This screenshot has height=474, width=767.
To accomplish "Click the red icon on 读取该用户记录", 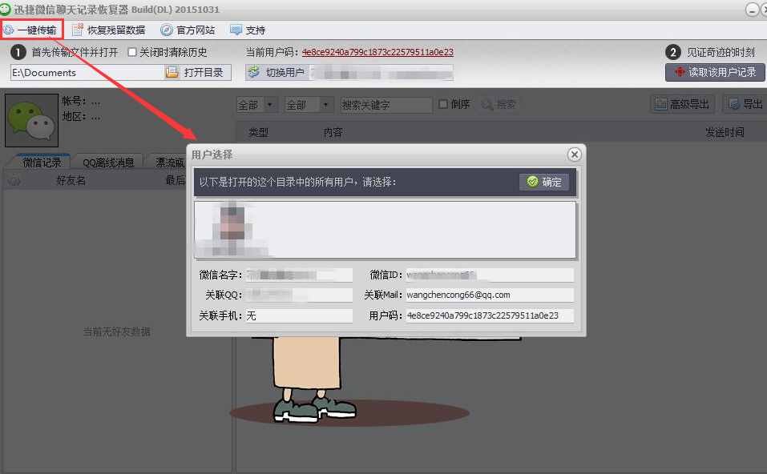I will pos(680,72).
